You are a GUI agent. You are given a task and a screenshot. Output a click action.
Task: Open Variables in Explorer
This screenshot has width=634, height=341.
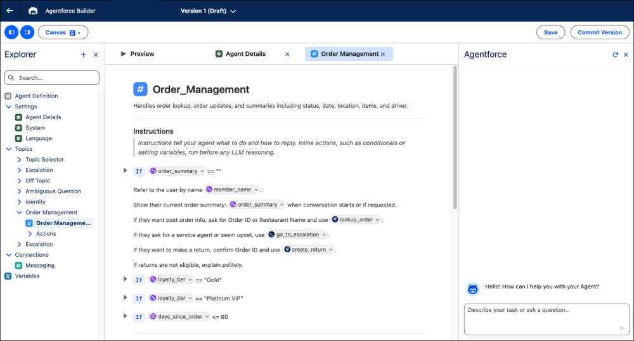coord(27,276)
